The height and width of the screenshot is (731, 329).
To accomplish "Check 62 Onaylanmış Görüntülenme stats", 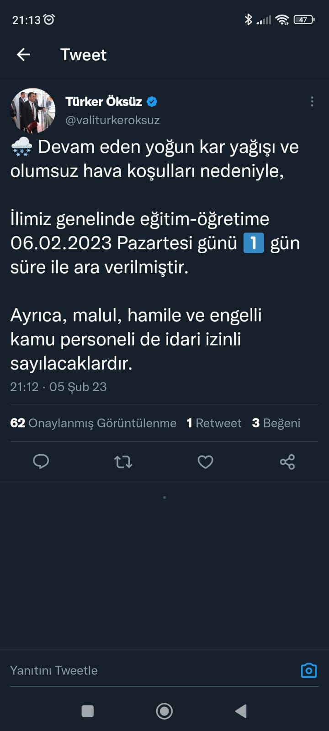I will [x=94, y=423].
